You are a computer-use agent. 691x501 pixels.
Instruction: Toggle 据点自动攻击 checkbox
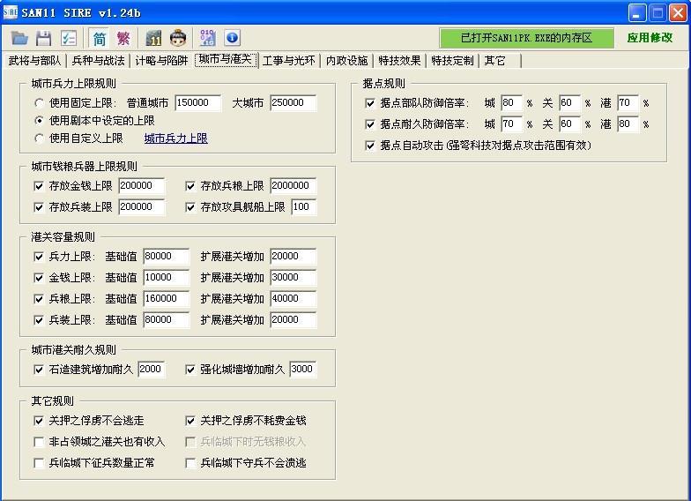pos(370,146)
